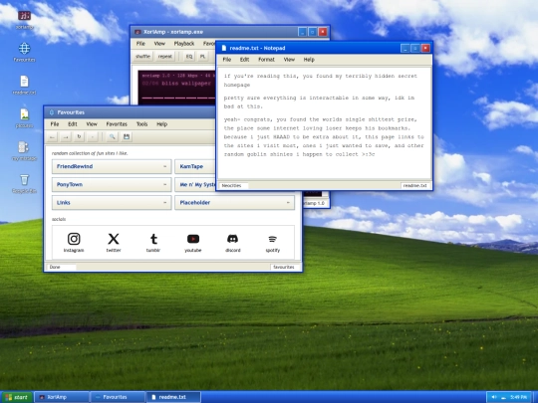Expand the Placeholder section
The height and width of the screenshot is (403, 538).
click(x=235, y=203)
